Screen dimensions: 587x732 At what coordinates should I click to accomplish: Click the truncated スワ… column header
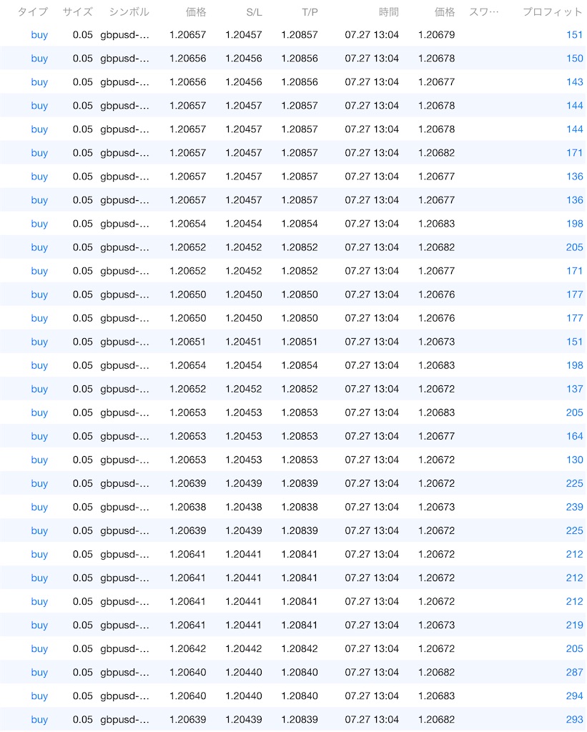click(x=484, y=11)
